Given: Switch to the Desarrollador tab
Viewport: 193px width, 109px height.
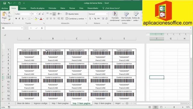Looking at the screenshot, I should (x=93, y=8).
